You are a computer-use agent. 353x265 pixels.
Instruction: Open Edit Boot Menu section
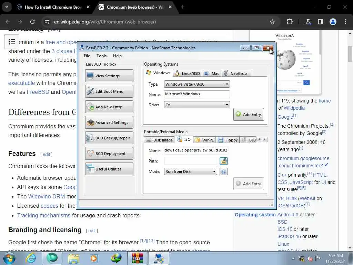tap(109, 91)
